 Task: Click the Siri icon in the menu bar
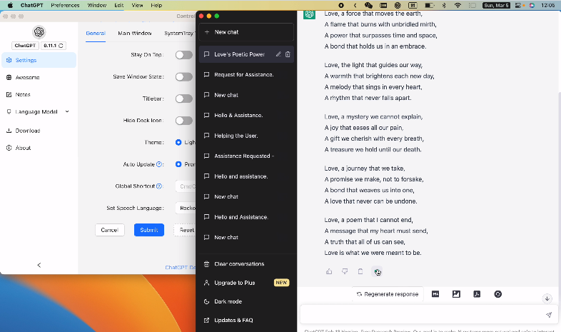point(532,5)
